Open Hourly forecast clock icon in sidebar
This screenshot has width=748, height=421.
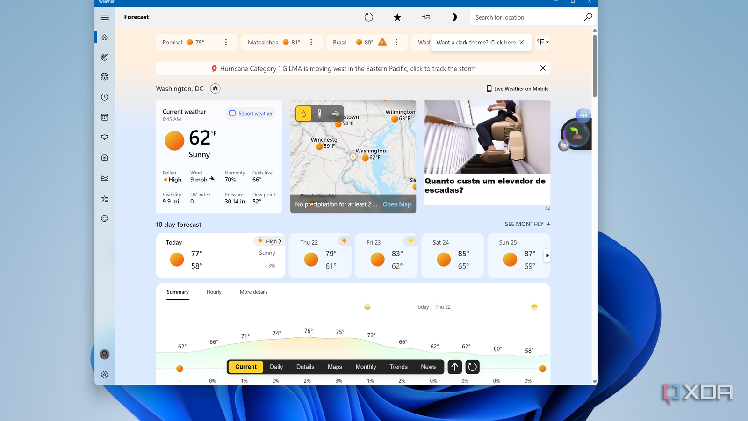click(x=104, y=97)
